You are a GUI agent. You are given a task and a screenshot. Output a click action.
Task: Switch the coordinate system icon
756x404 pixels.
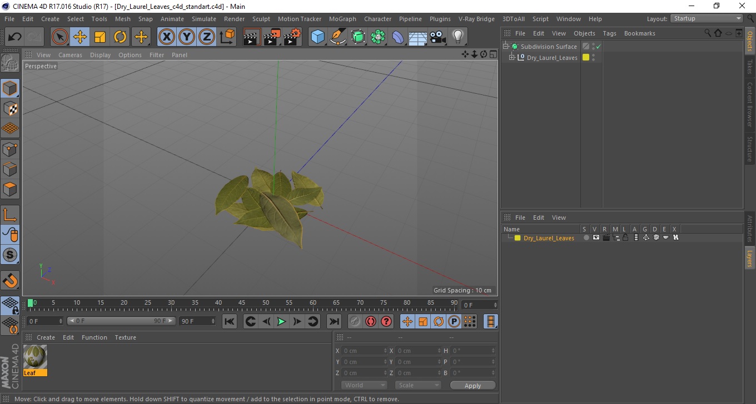tap(227, 37)
